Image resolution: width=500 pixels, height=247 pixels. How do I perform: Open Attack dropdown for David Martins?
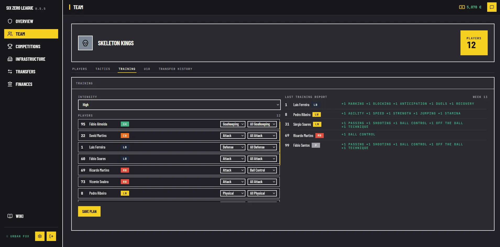pyautogui.click(x=233, y=136)
